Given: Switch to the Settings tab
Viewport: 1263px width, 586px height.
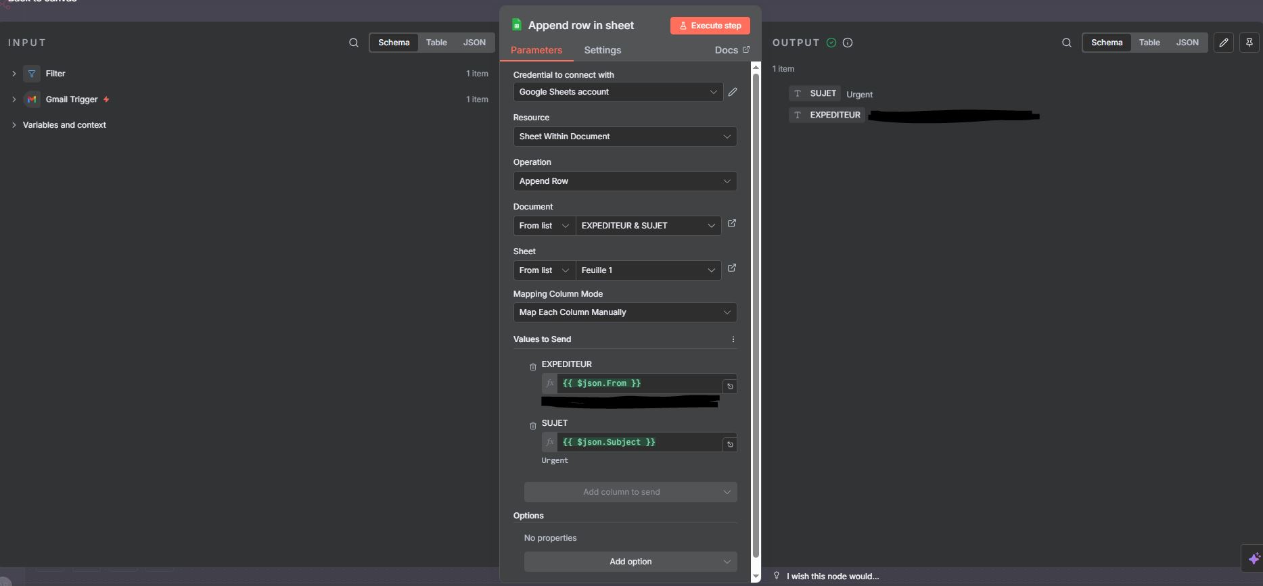Looking at the screenshot, I should (602, 50).
